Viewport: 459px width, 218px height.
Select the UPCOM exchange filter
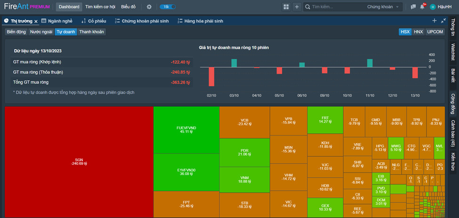pos(435,32)
